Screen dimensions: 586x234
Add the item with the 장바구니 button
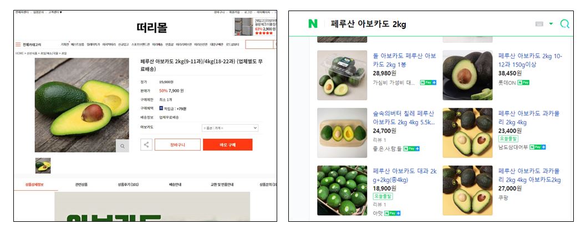(x=177, y=145)
